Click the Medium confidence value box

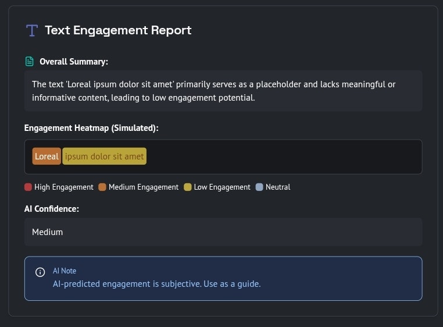pyautogui.click(x=223, y=232)
